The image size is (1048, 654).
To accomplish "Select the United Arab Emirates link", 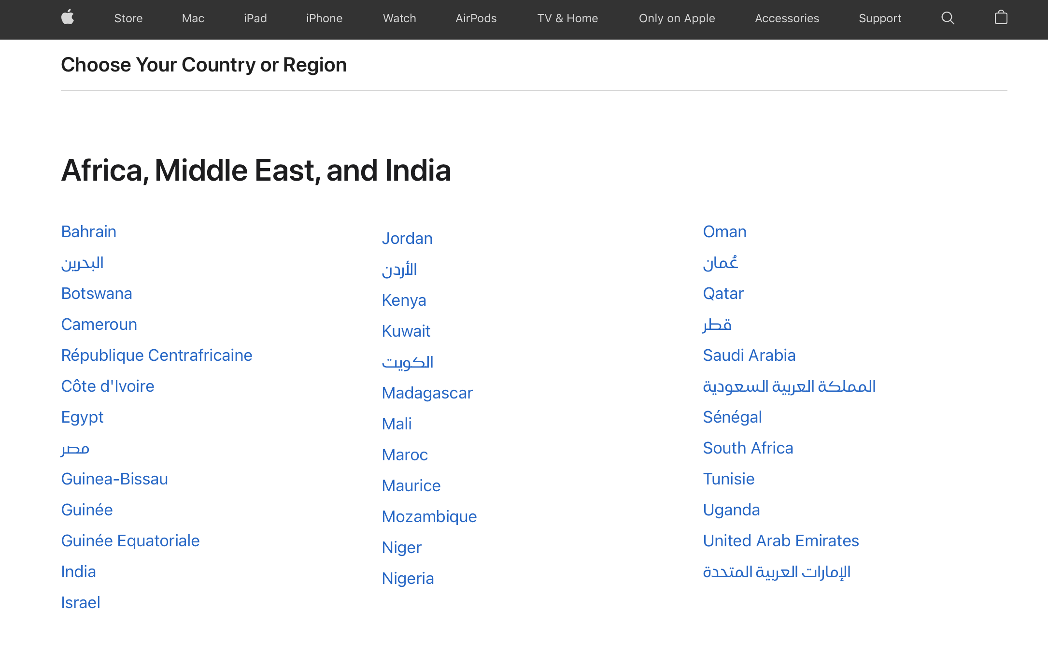I will pyautogui.click(x=780, y=540).
